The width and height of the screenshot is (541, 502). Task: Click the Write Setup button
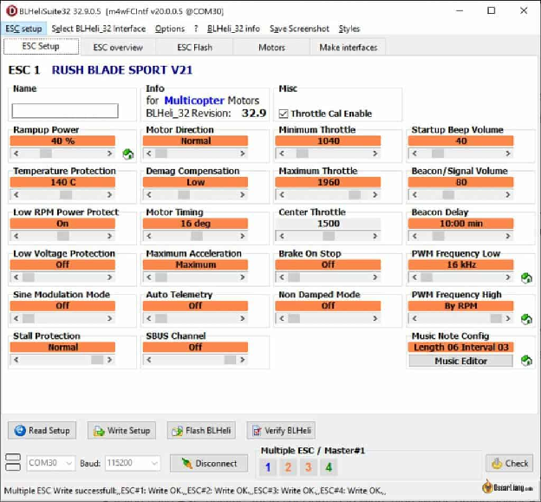tap(121, 431)
